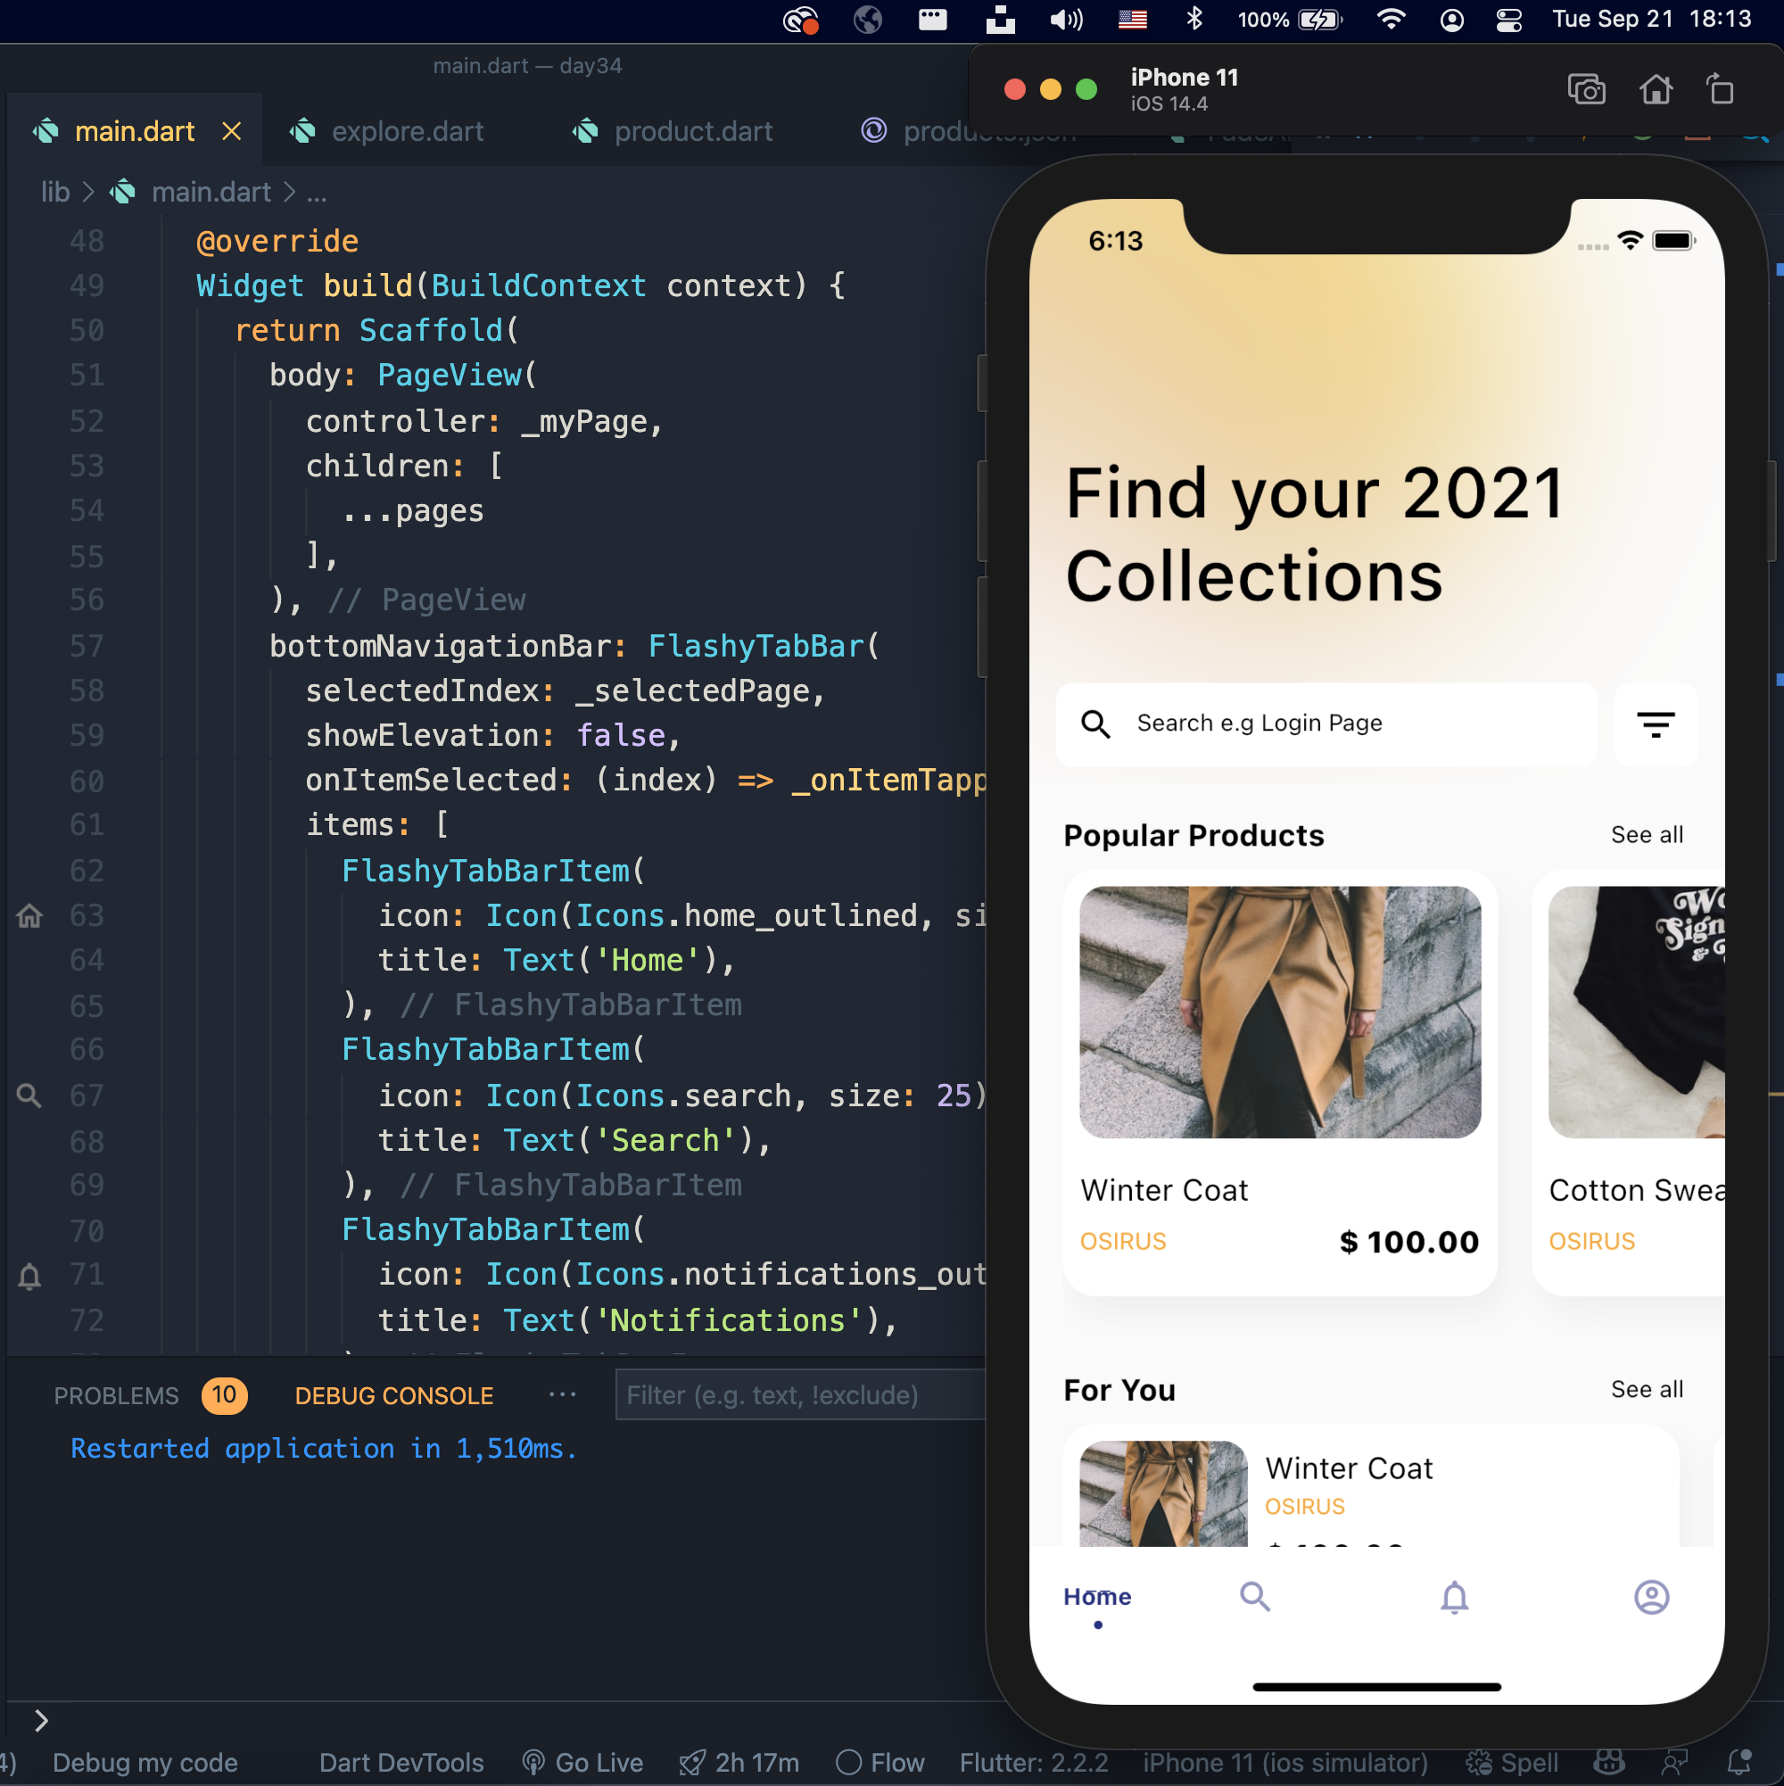Expand the debug console input chevron

click(x=41, y=1720)
